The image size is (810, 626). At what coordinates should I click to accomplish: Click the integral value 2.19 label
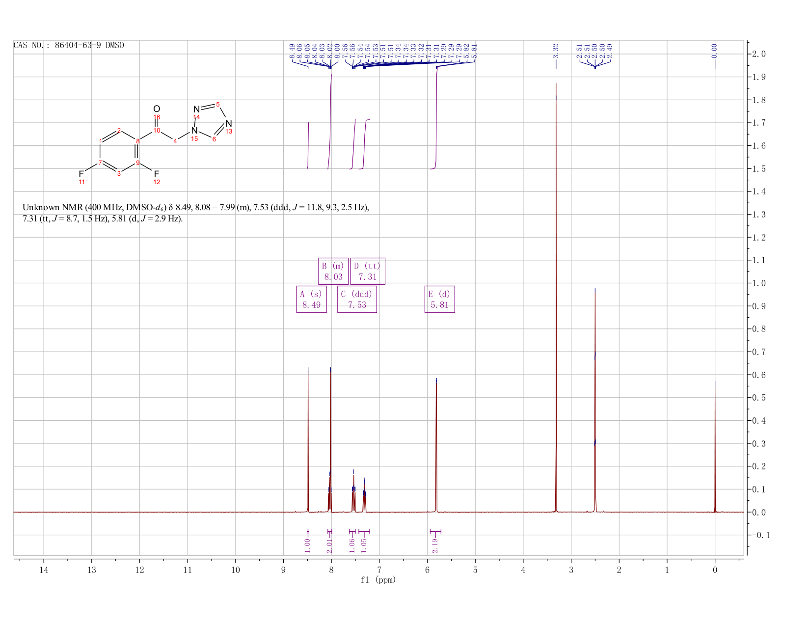[435, 545]
